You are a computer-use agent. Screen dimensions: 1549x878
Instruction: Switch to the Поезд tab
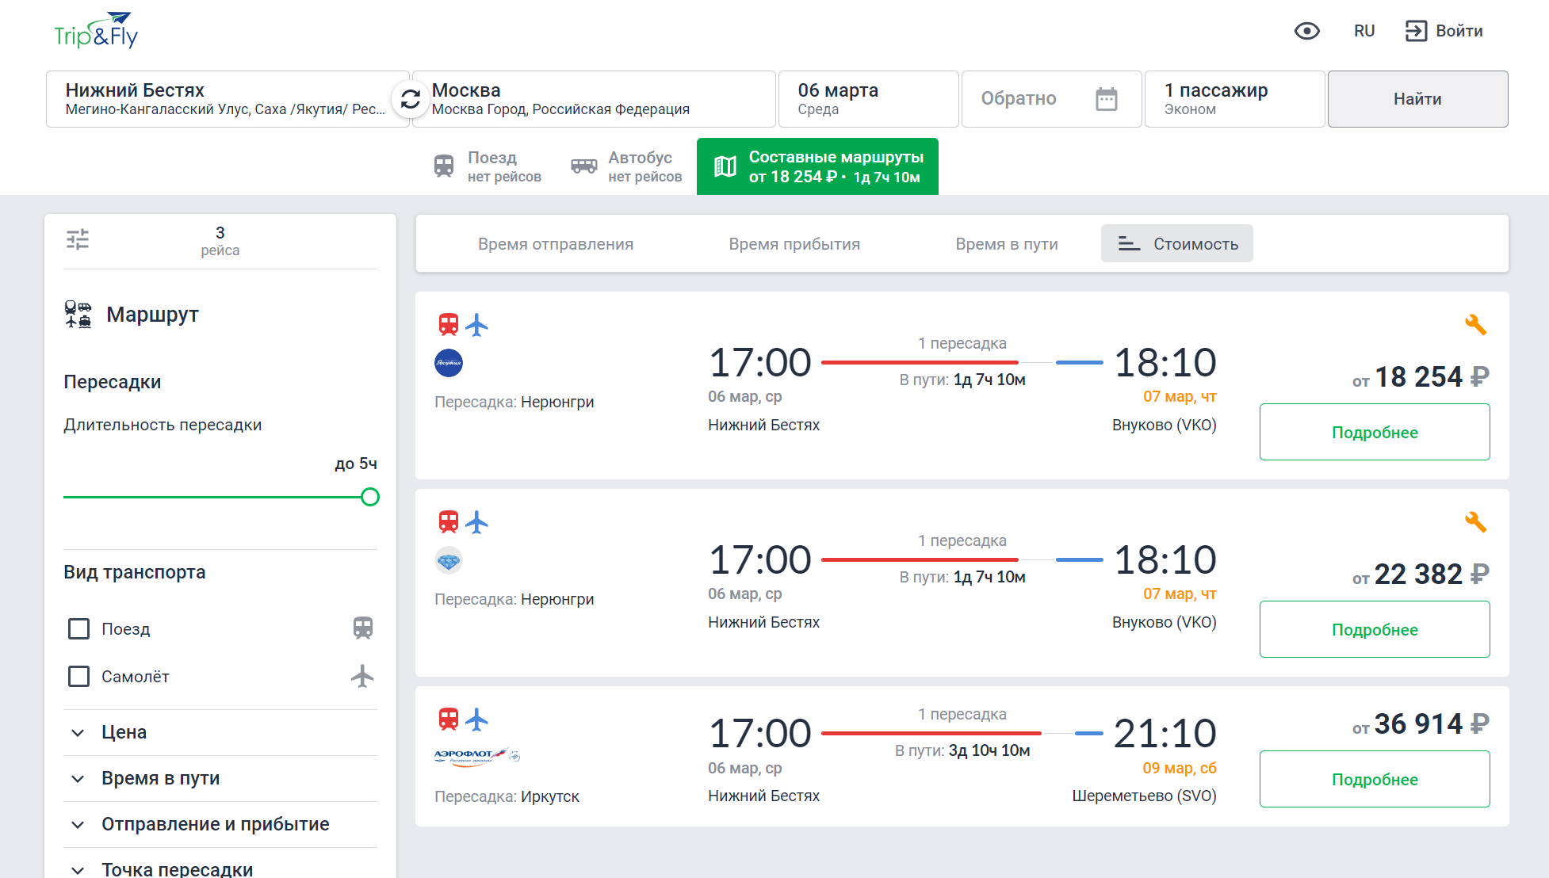(x=488, y=166)
